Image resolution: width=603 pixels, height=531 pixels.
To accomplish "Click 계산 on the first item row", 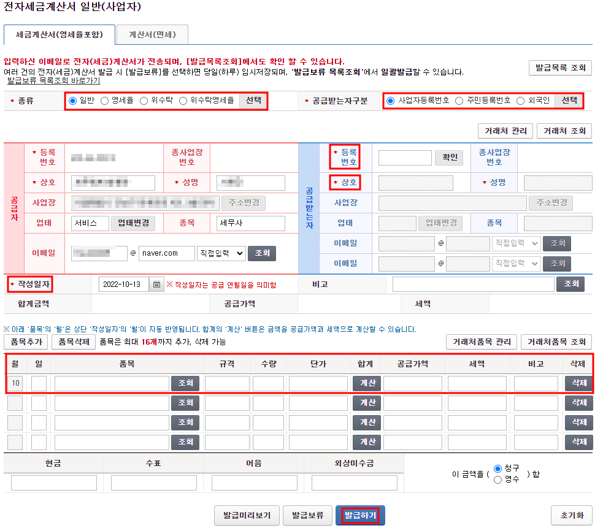I will click(x=366, y=383).
